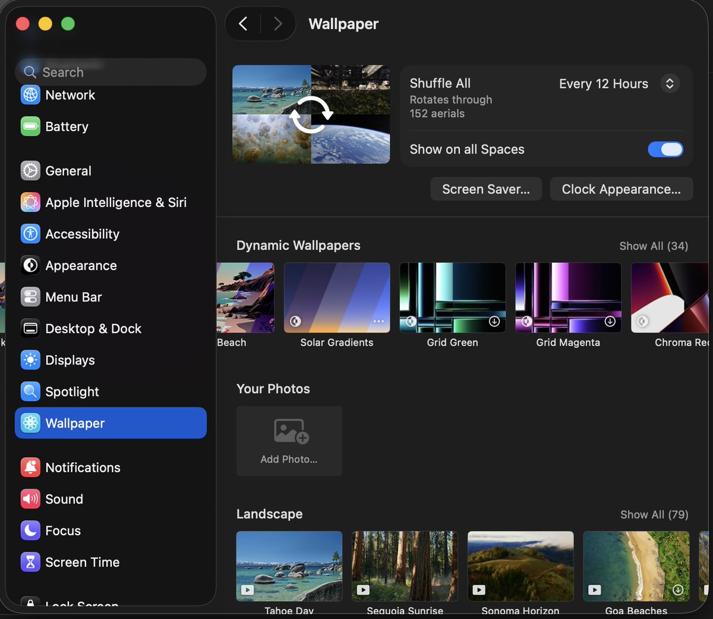The height and width of the screenshot is (619, 713).
Task: Choose the Grid Green wallpaper
Action: [453, 297]
